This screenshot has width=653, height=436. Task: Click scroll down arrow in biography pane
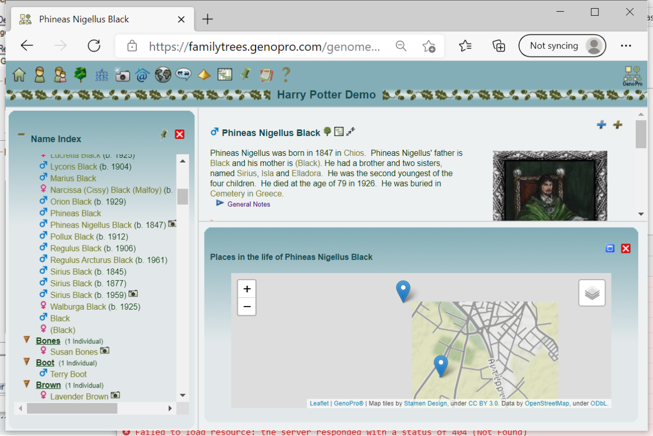click(x=641, y=214)
